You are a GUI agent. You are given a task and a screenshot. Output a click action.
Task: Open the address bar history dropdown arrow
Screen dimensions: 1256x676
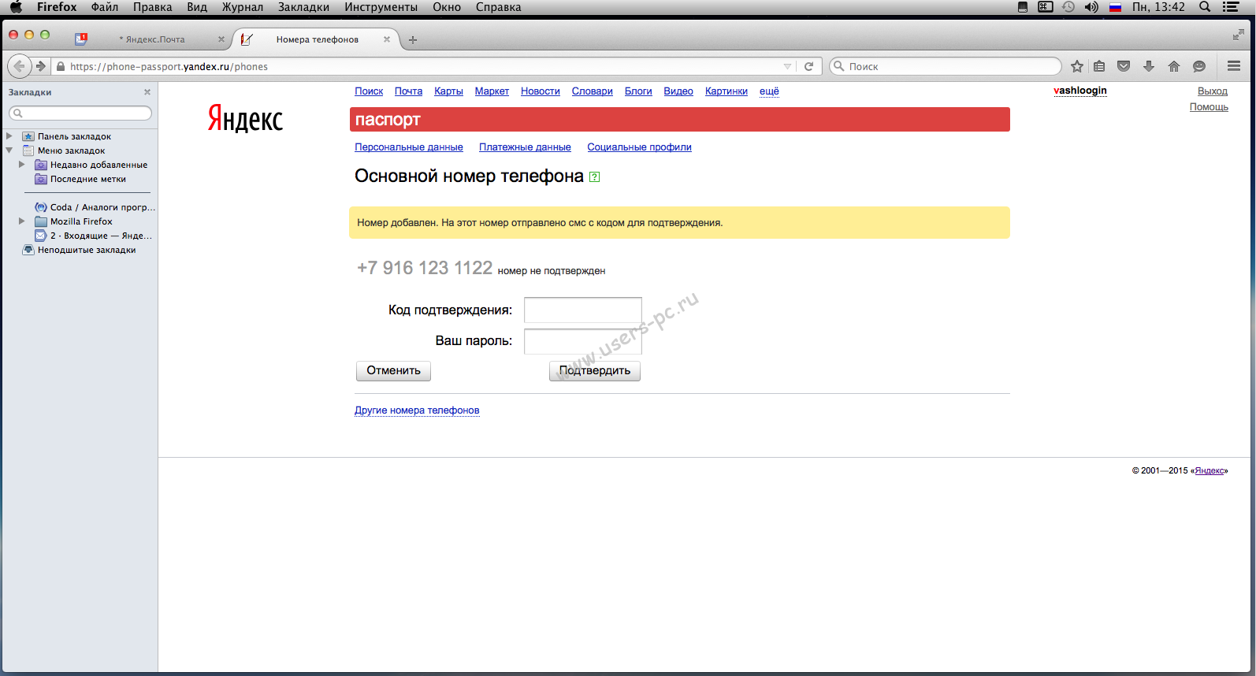point(787,66)
